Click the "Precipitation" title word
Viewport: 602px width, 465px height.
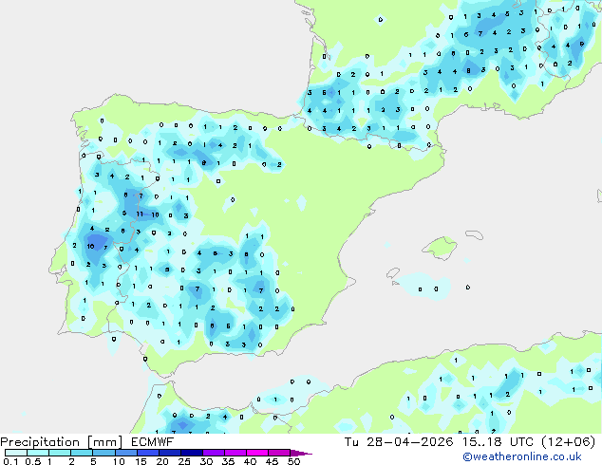[40, 442]
